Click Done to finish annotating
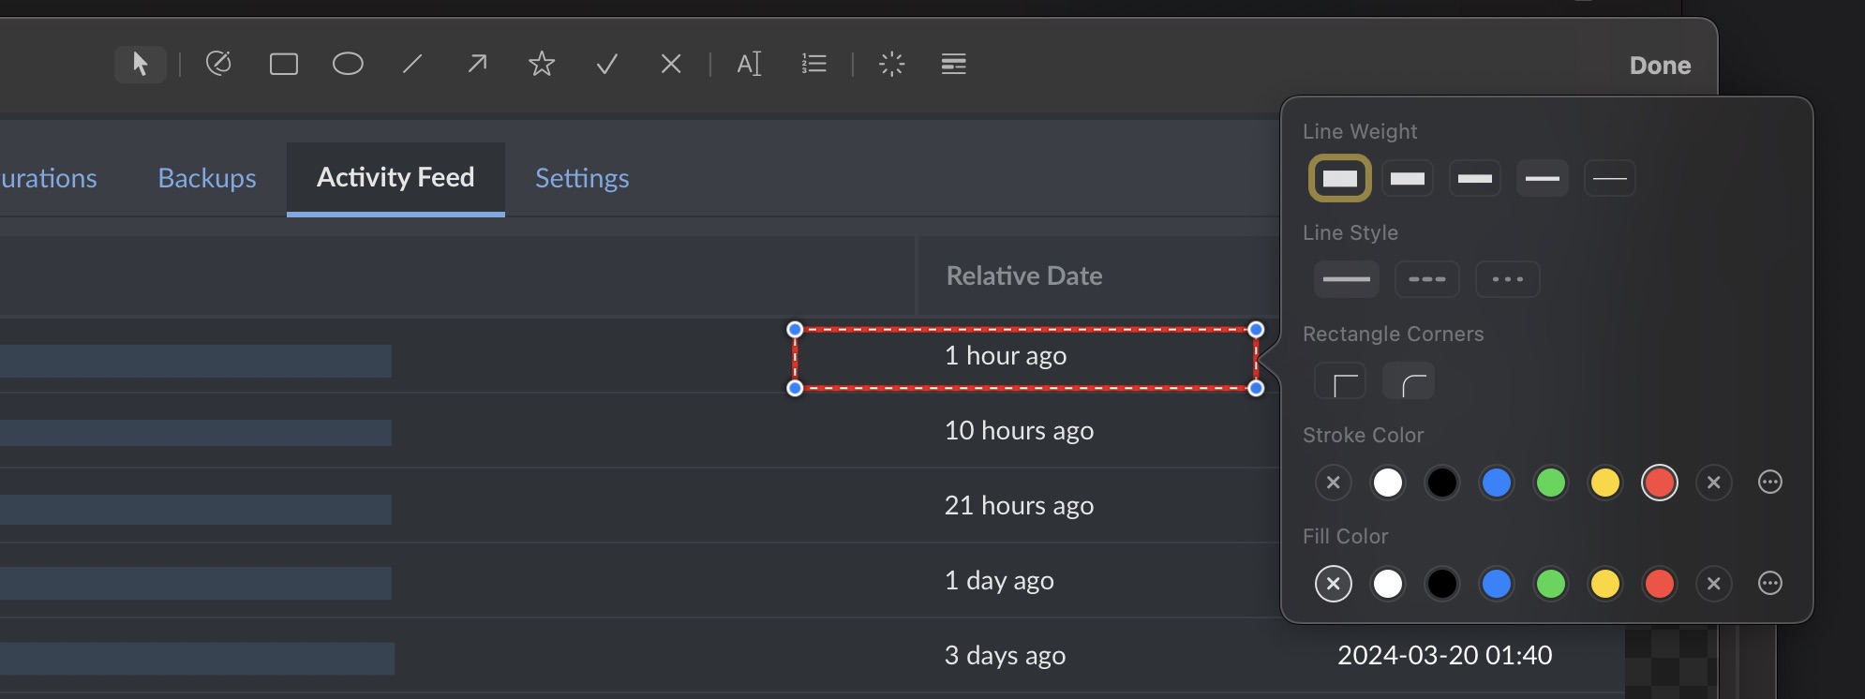Image resolution: width=1865 pixels, height=699 pixels. coord(1660,66)
